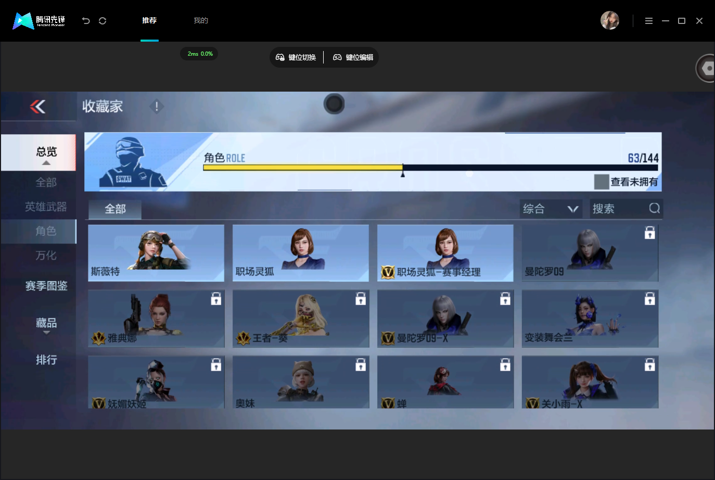Click the lock icon on 王者-葵 card
This screenshot has height=480, width=715.
coord(361,298)
